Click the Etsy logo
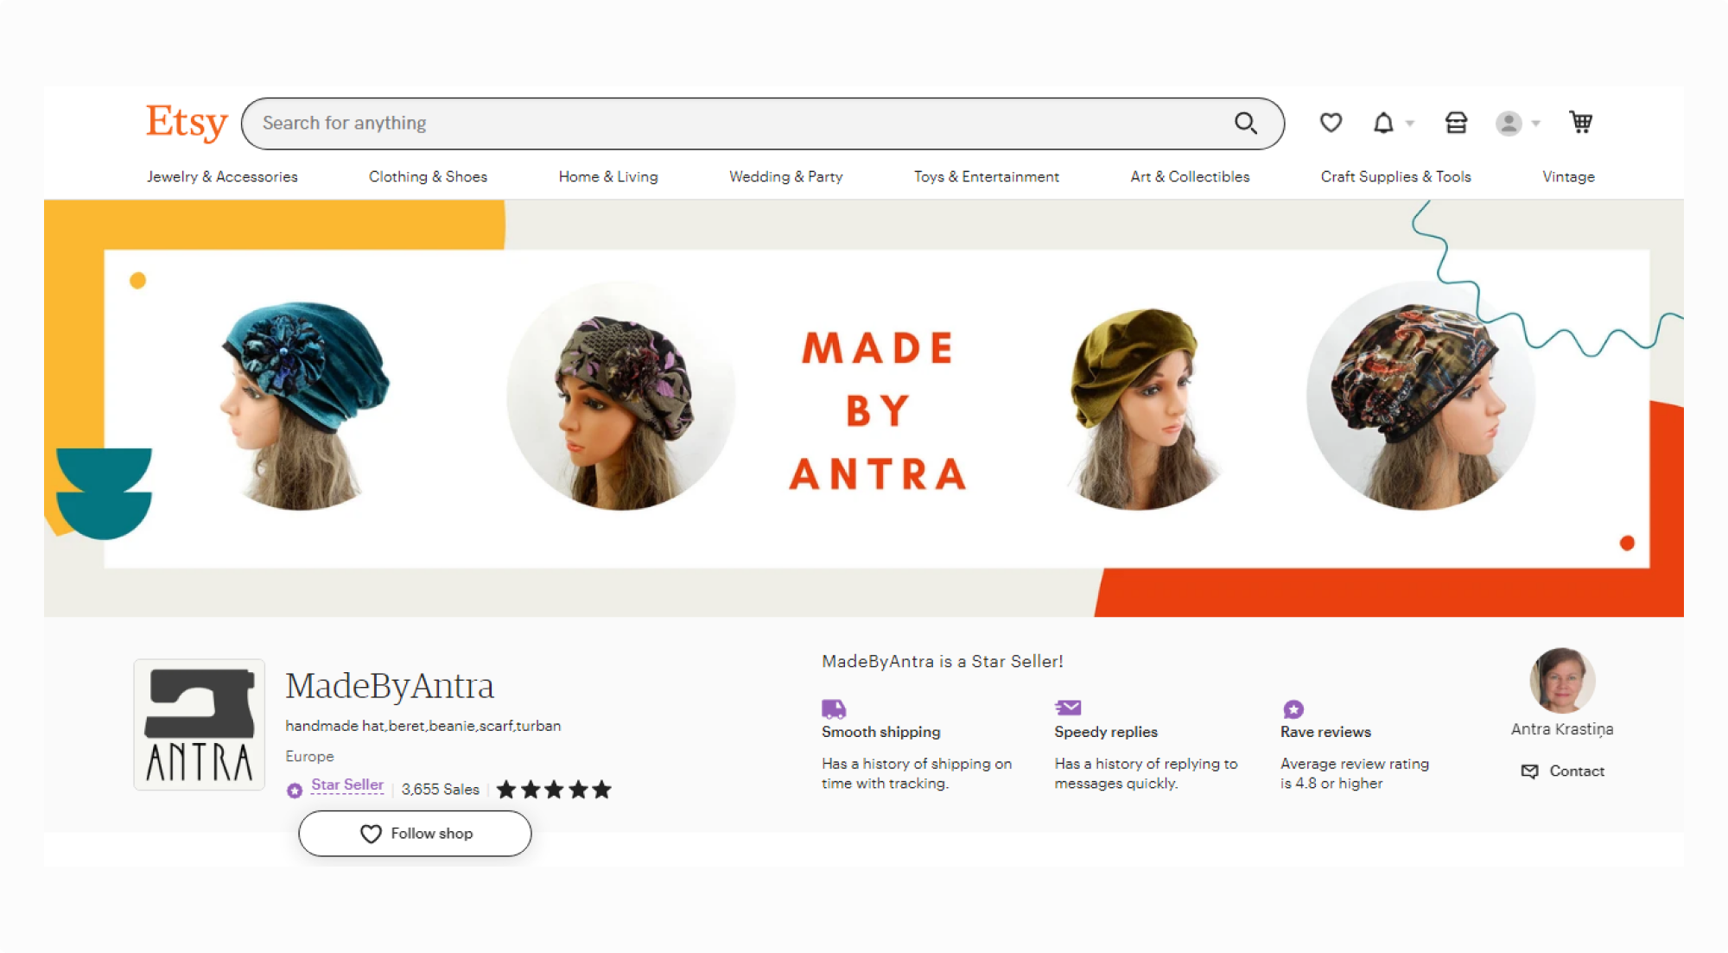This screenshot has width=1728, height=953. (187, 123)
